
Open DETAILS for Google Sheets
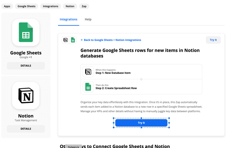pos(26,66)
